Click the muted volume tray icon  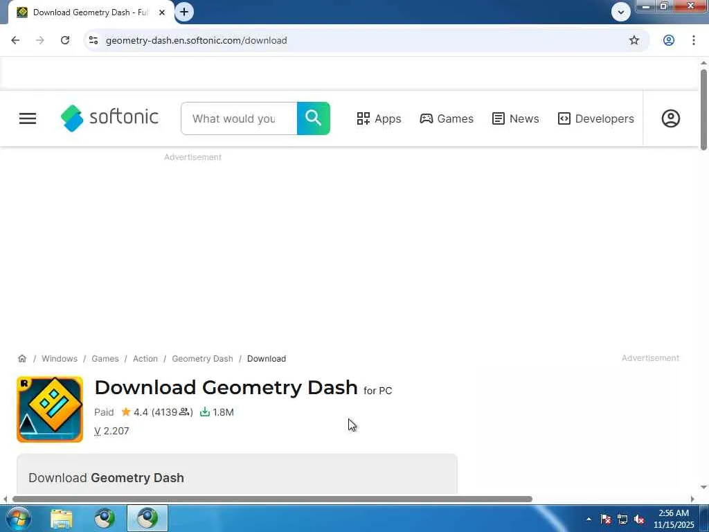639,519
